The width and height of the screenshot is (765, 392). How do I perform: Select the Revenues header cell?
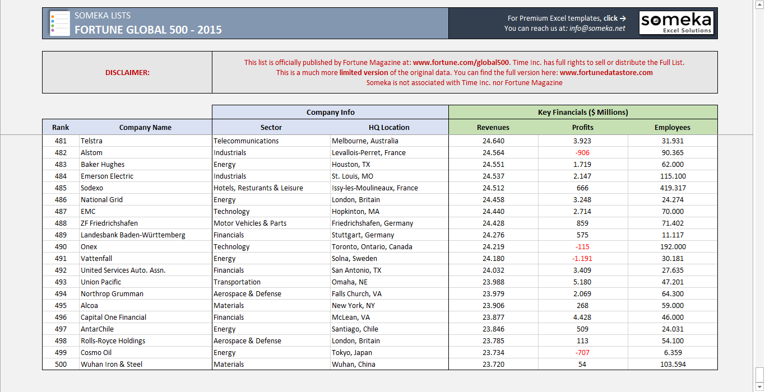click(x=494, y=127)
